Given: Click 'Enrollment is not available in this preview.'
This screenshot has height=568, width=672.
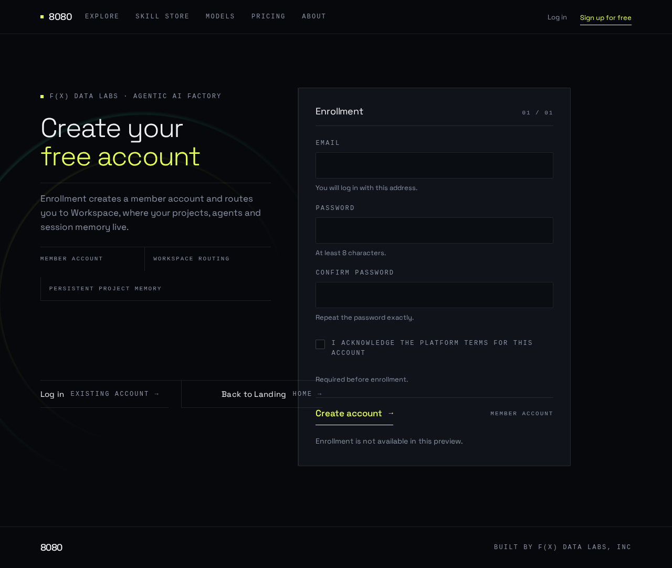Looking at the screenshot, I should (x=389, y=441).
